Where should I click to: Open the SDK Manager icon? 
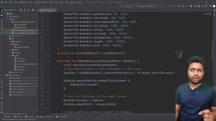[206, 6]
